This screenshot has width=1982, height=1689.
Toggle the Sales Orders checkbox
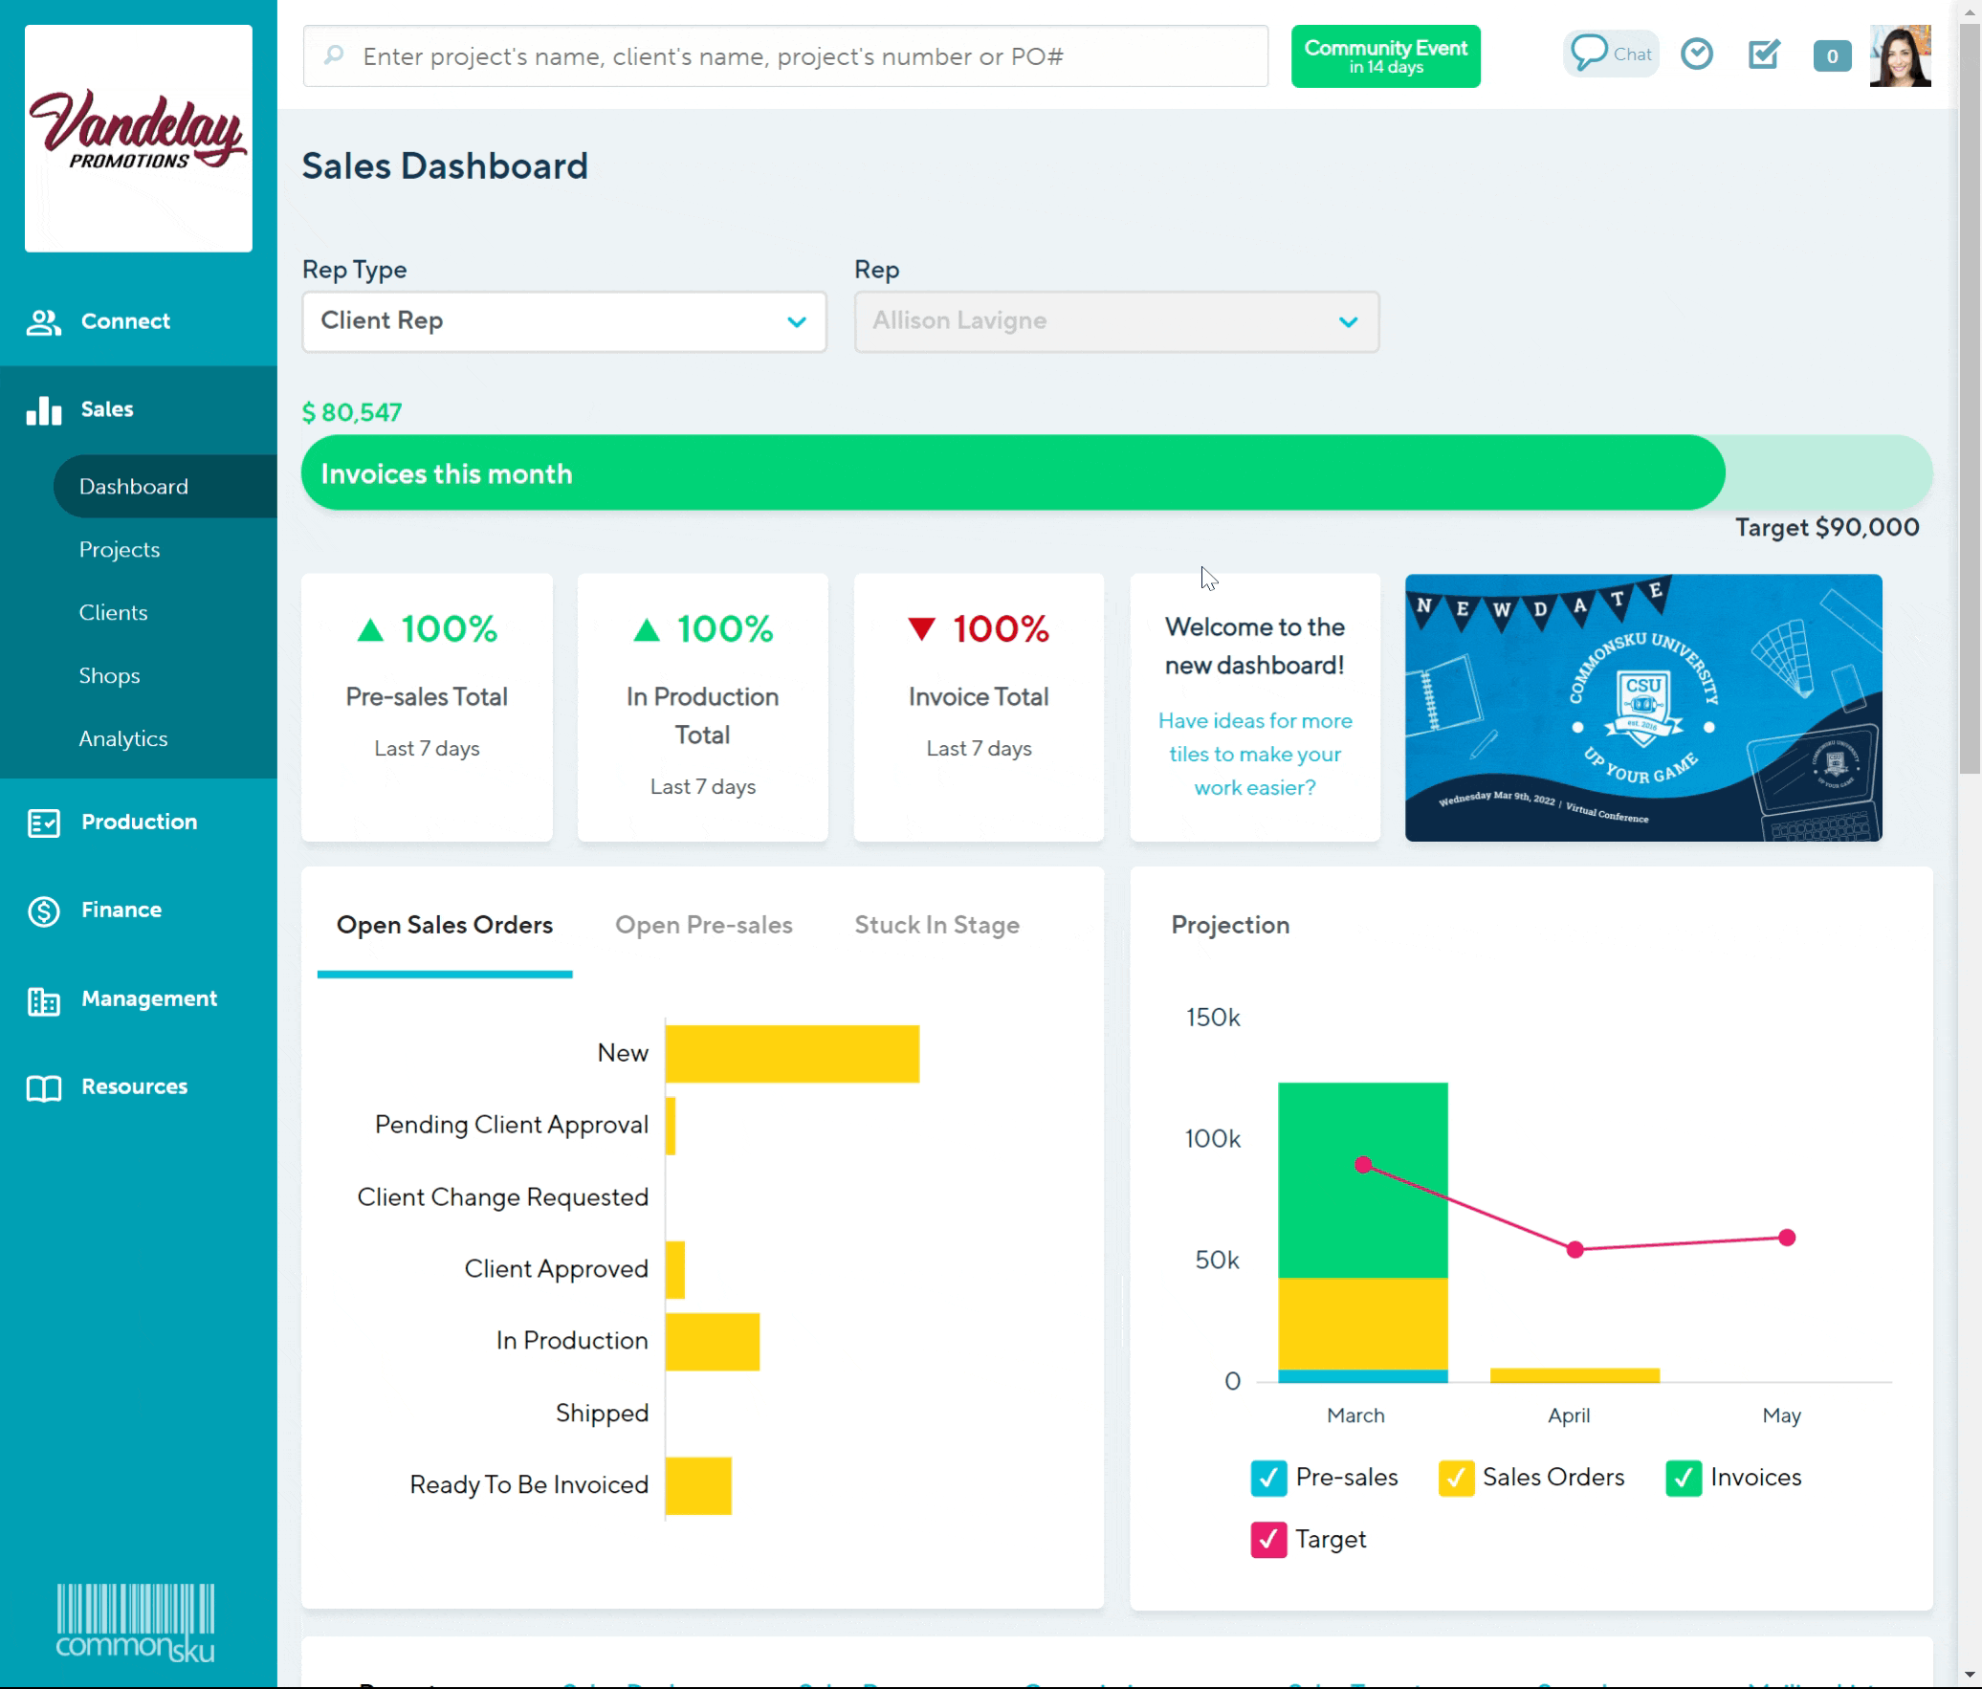[x=1455, y=1478]
